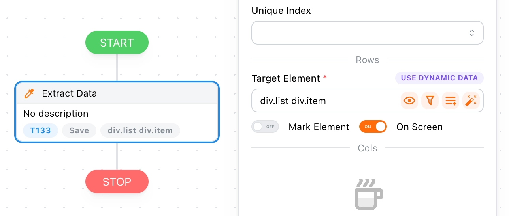Click the No description text on node

click(x=56, y=114)
